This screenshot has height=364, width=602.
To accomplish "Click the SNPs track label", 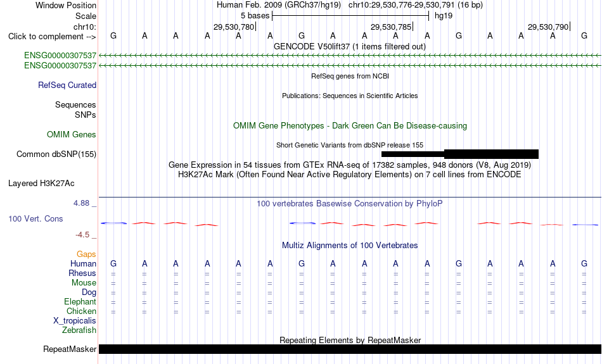I will 86,115.
